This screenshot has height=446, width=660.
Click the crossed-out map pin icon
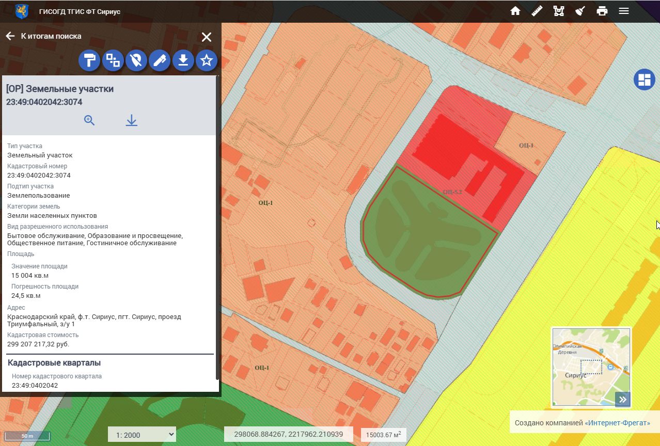136,61
